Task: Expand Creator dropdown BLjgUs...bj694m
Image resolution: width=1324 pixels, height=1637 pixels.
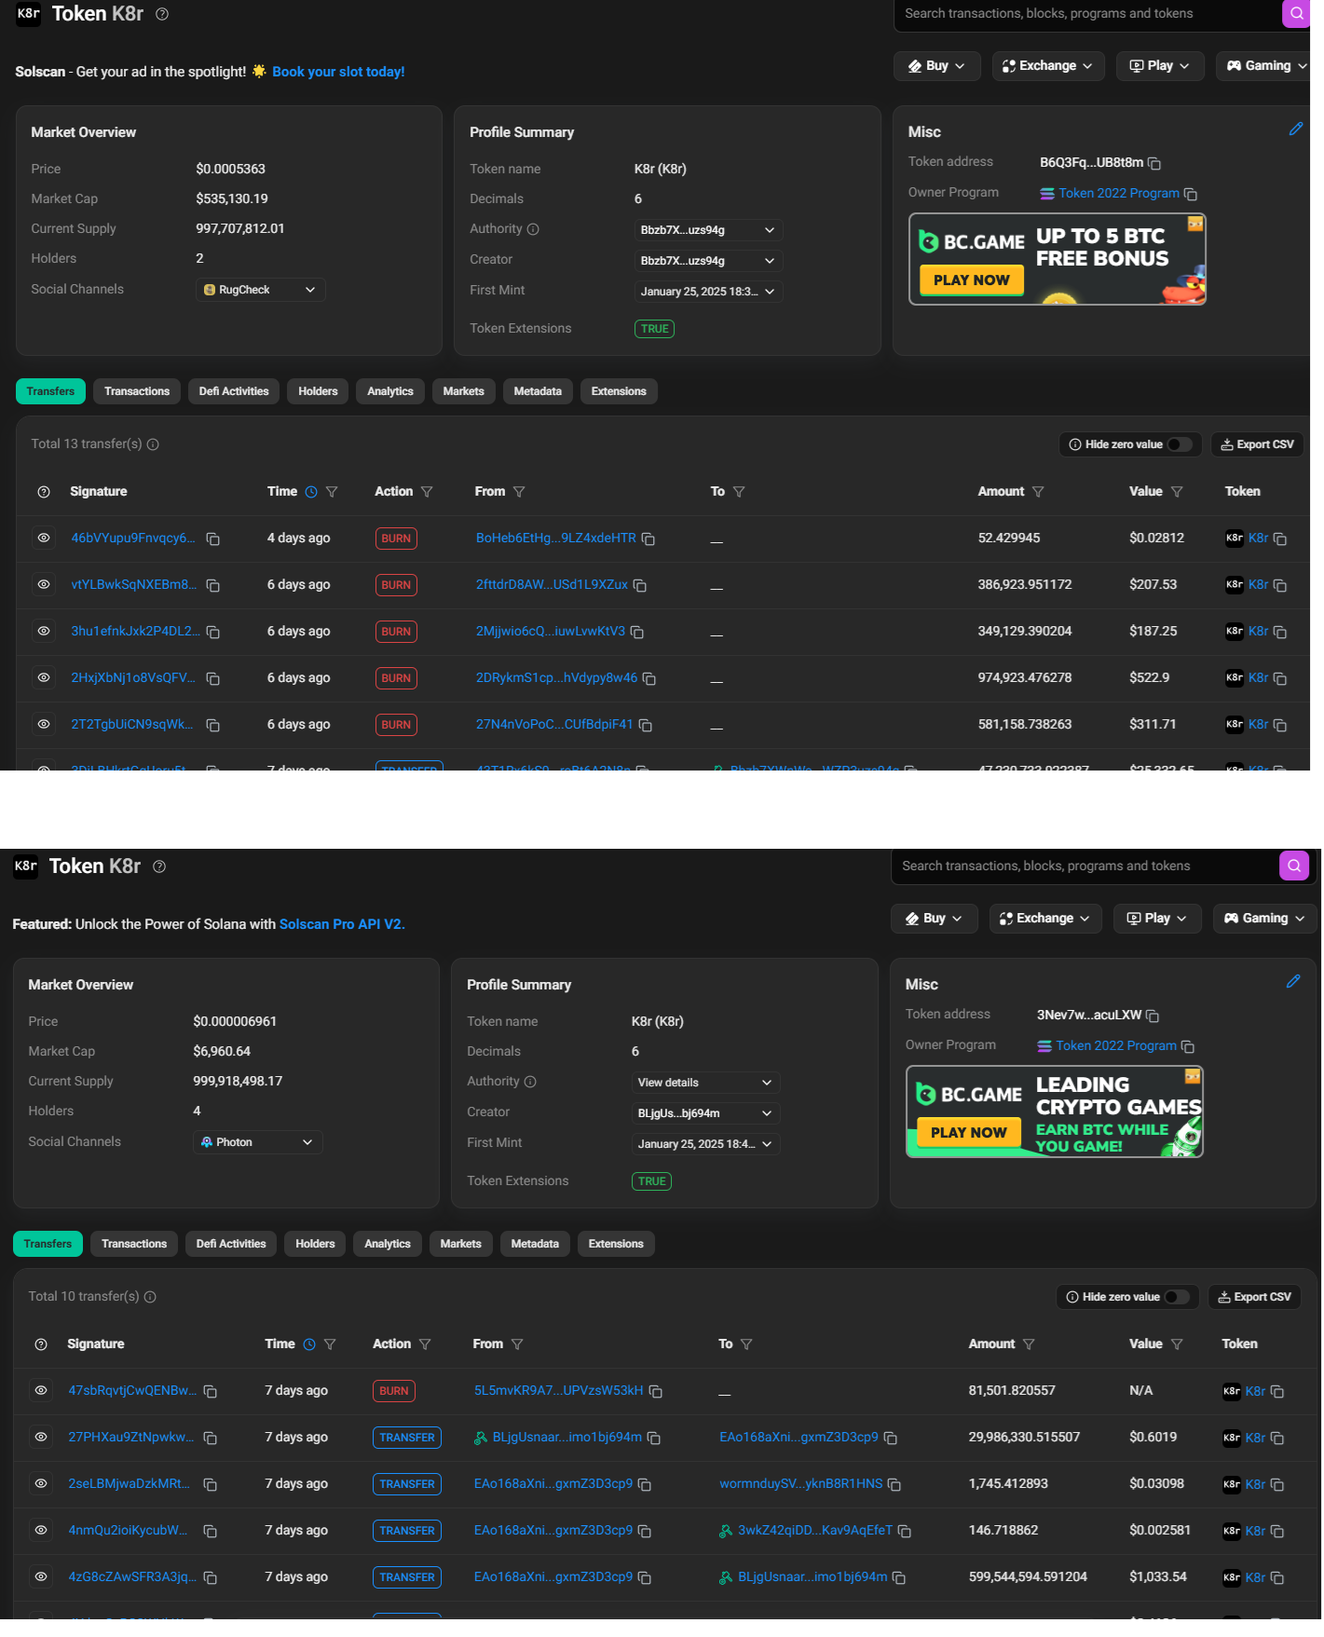Action: coord(705,1113)
